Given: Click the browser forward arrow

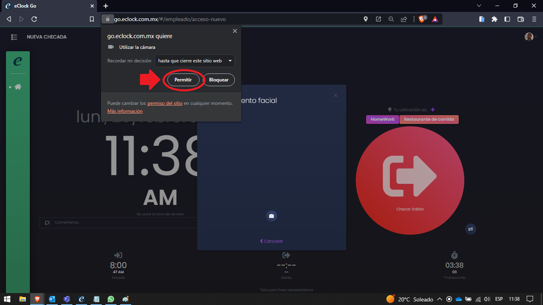Looking at the screenshot, I should click(x=21, y=19).
